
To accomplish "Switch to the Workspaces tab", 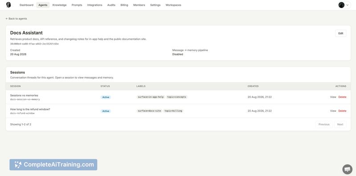I will (x=173, y=5).
